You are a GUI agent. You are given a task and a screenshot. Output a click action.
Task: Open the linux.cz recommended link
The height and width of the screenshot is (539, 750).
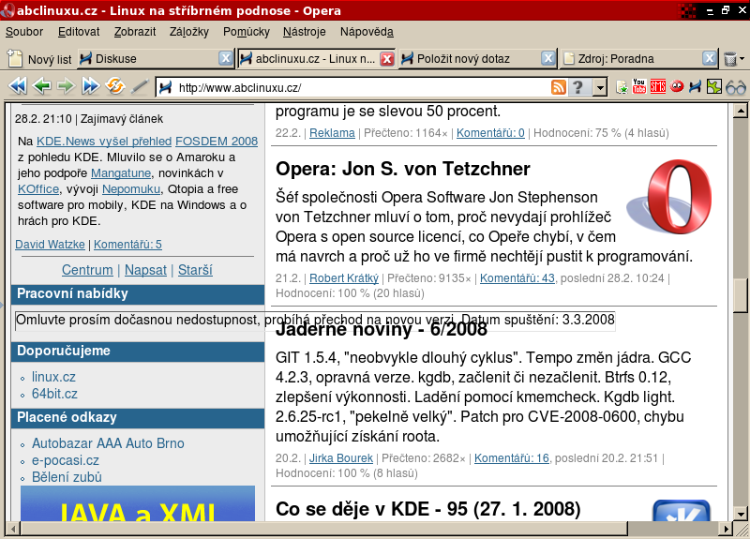[x=53, y=377]
